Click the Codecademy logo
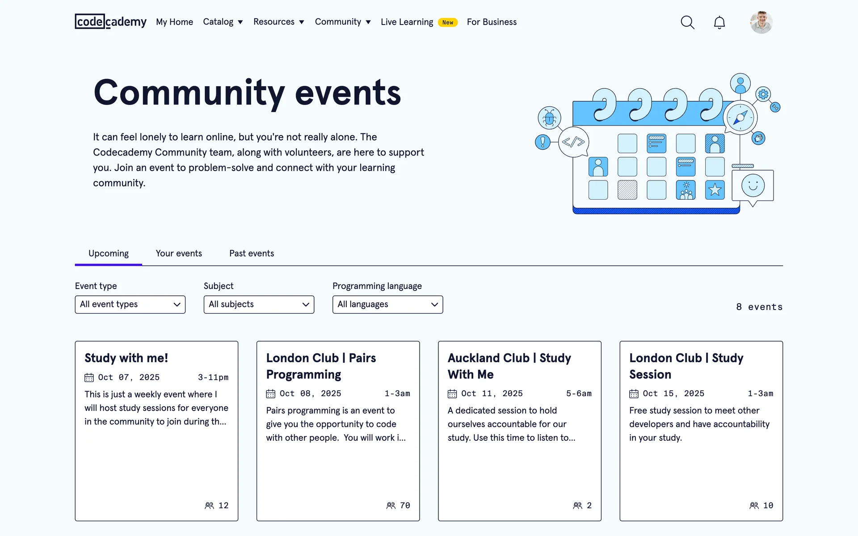 [x=110, y=21]
